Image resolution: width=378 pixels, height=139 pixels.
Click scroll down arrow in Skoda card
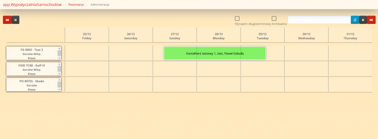59,89
